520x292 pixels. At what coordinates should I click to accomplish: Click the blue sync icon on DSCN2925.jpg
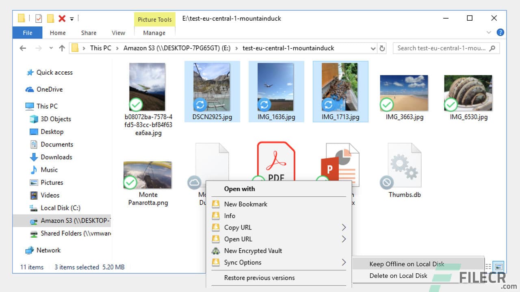pos(200,105)
